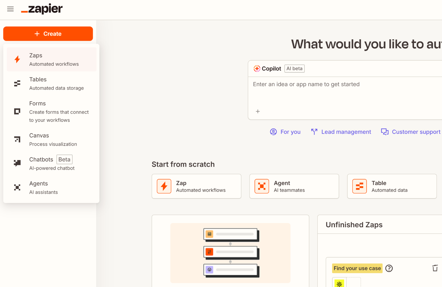Click the Chatbots icon in menu
442x287 pixels.
(17, 163)
